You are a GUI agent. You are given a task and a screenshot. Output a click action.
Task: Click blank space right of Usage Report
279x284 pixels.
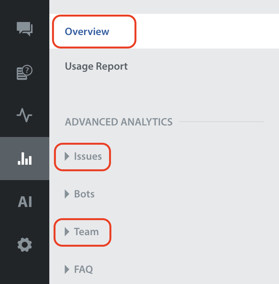point(204,66)
